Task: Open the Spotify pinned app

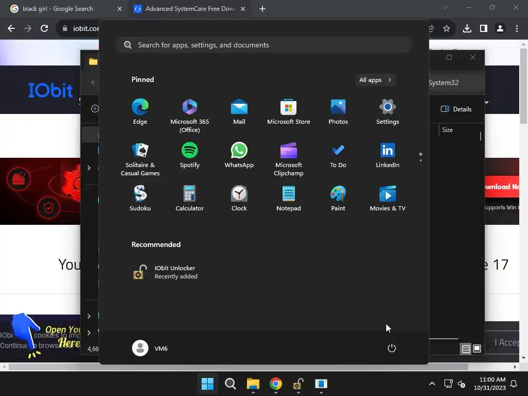Action: point(190,155)
